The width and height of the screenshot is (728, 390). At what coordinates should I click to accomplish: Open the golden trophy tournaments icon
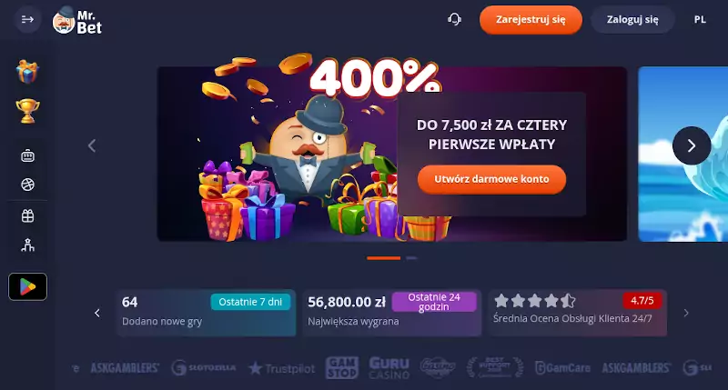click(x=27, y=111)
